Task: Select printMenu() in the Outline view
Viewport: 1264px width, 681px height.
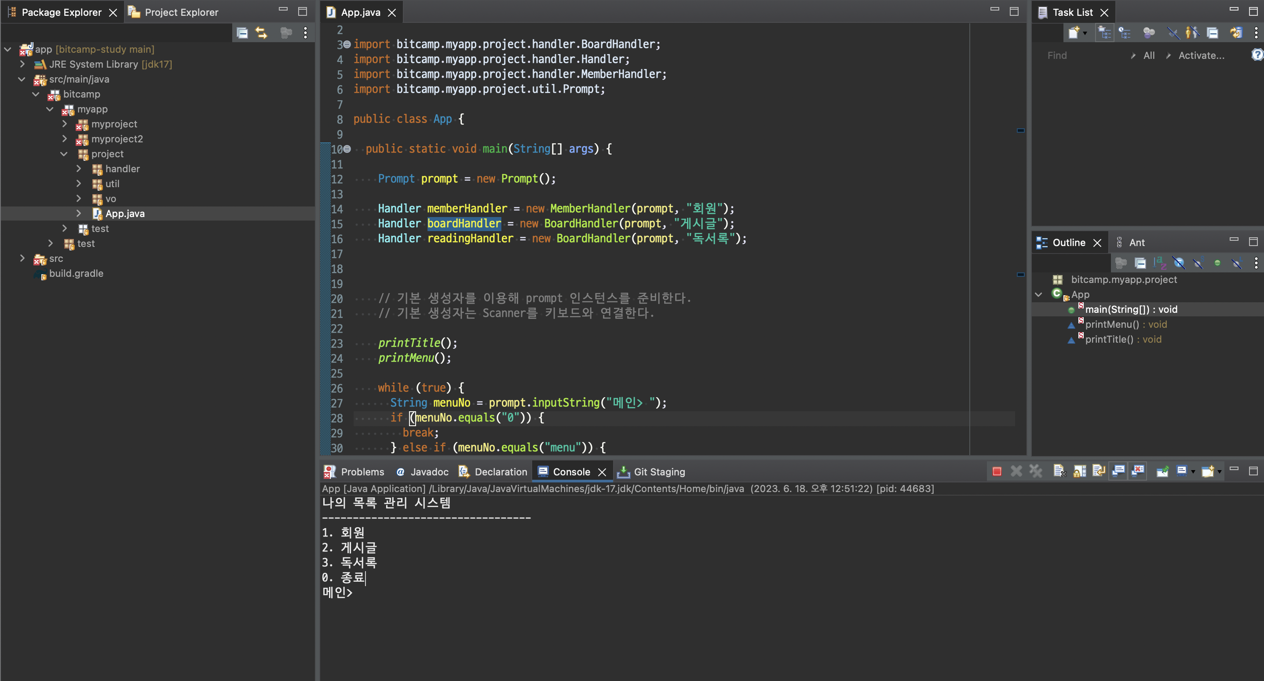Action: pyautogui.click(x=1112, y=324)
